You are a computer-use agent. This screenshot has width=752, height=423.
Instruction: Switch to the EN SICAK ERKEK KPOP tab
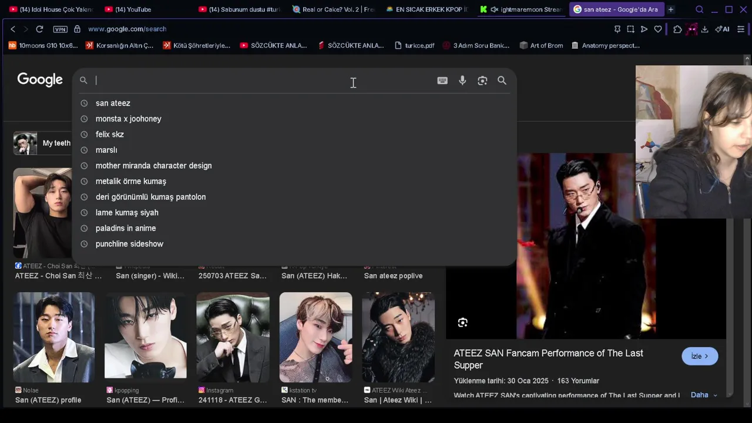pos(427,9)
